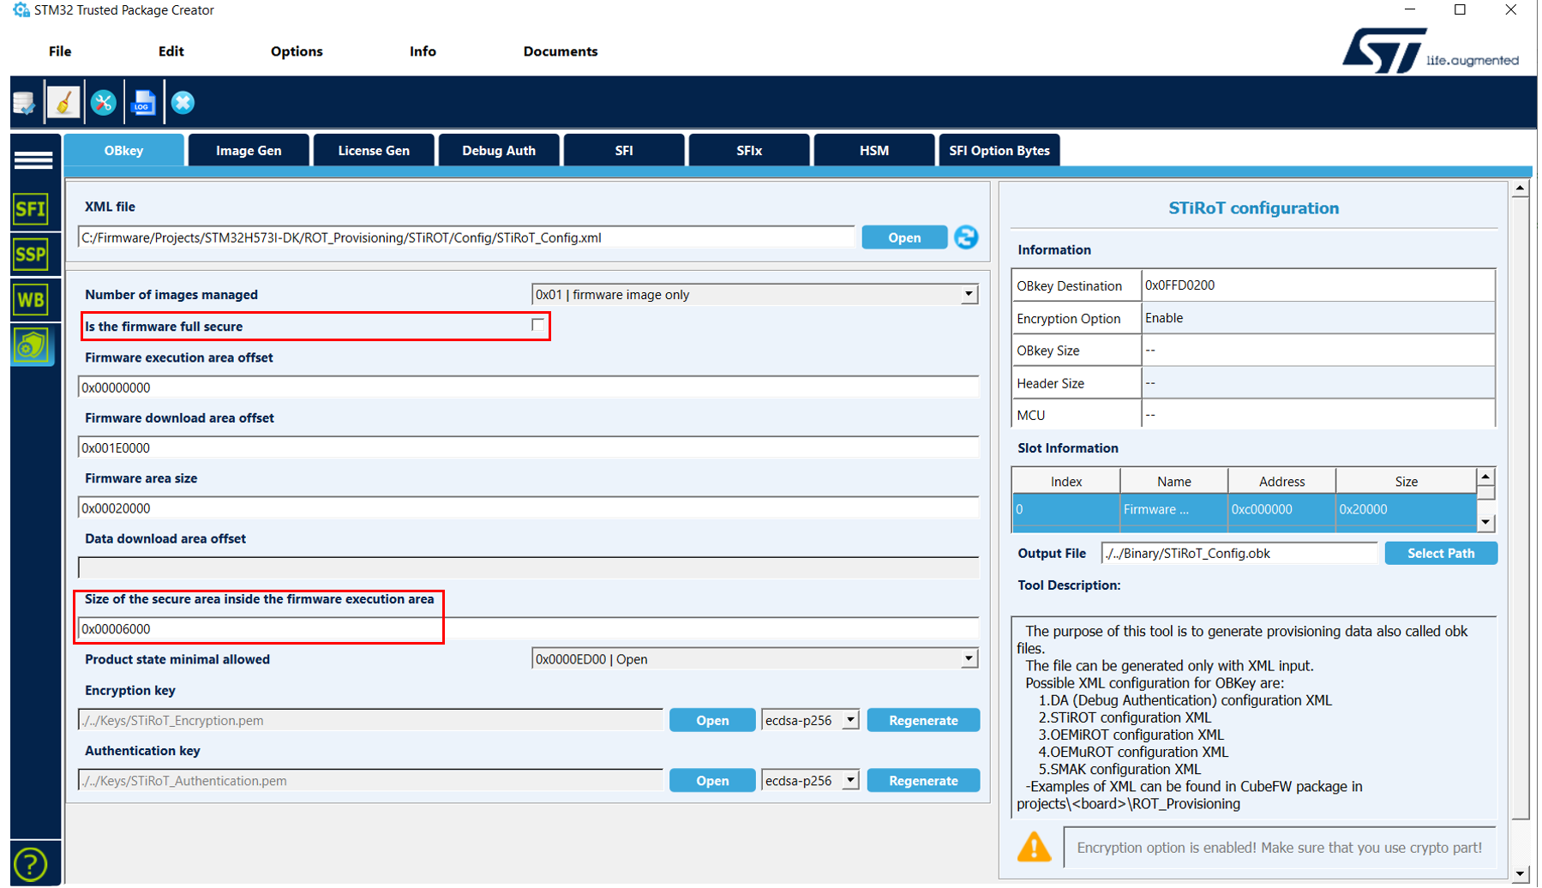Open the Info menu
1542x888 pixels.
pos(423,51)
